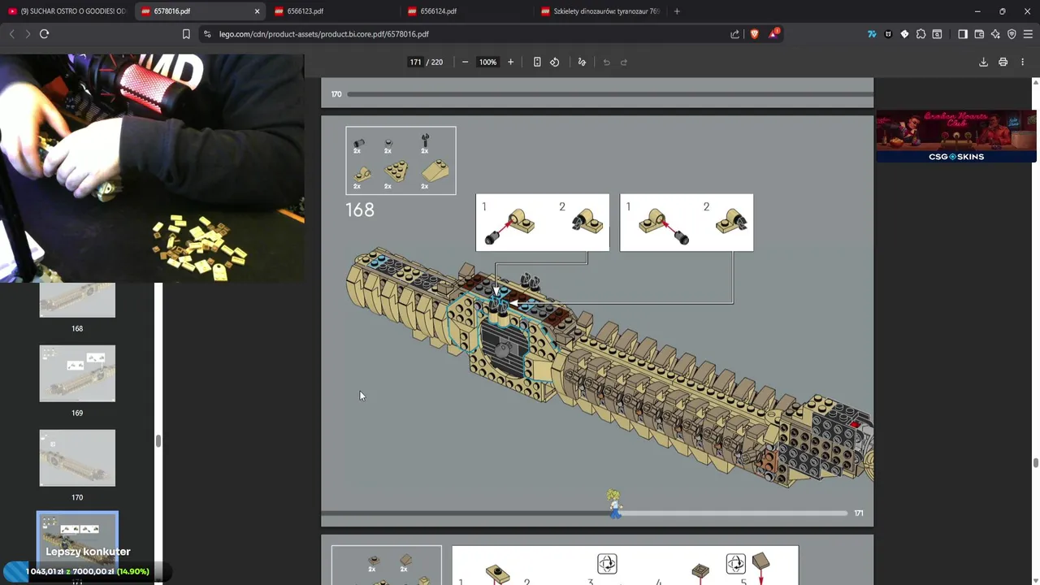Screen dimensions: 1040x585
Task: Open page 168 thumbnail
Action: click(77, 301)
